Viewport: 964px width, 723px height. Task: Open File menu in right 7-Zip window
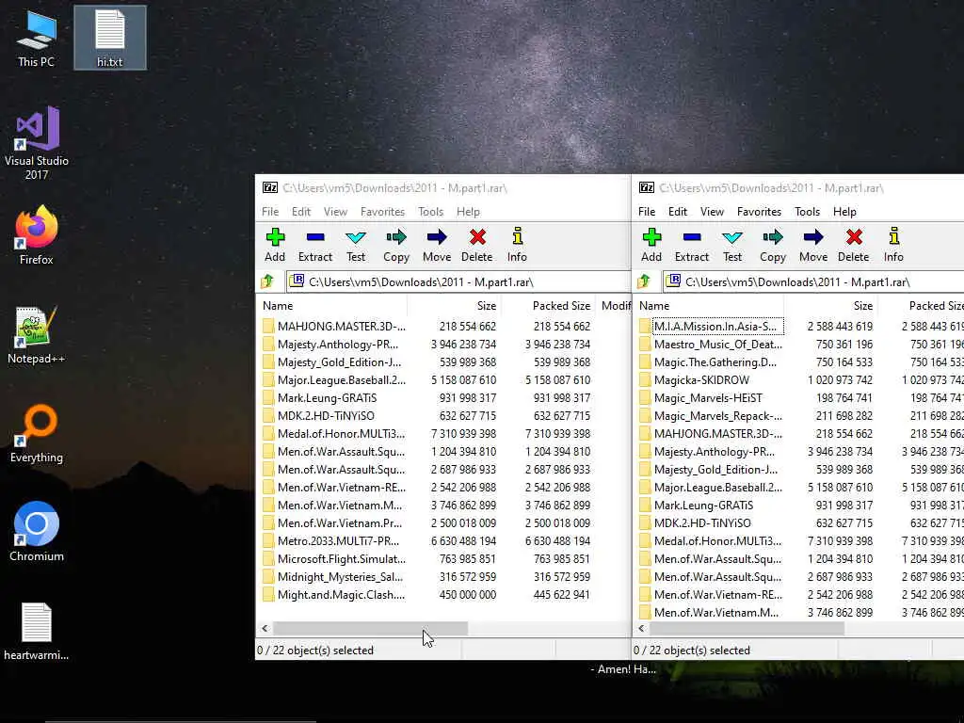tap(647, 212)
